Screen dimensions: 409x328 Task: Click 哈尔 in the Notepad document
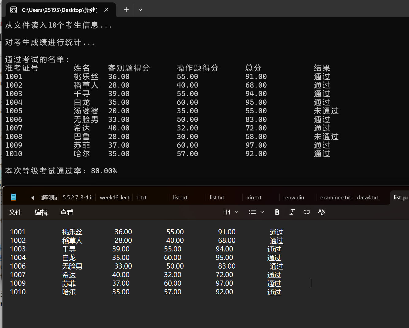(x=69, y=292)
